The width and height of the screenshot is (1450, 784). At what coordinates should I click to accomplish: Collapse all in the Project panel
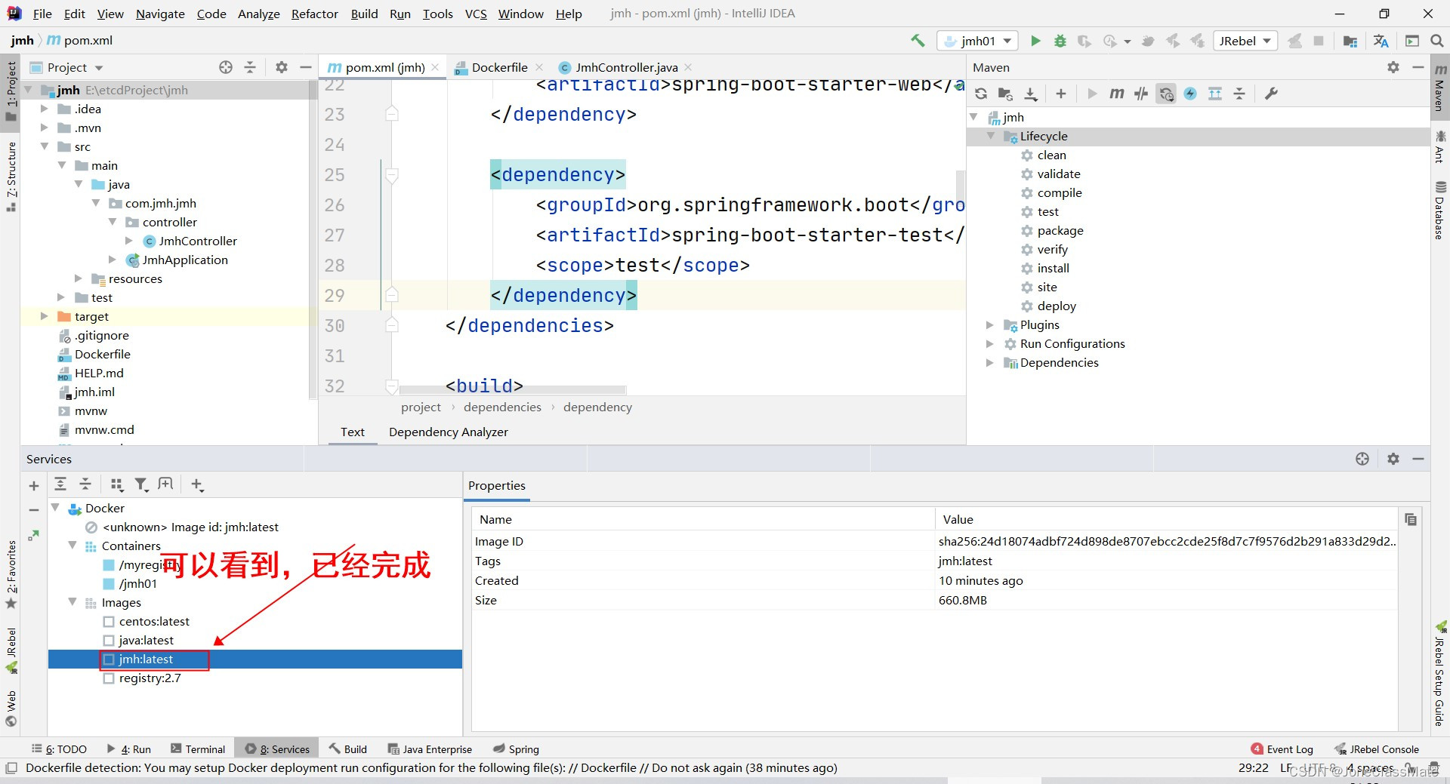pos(250,67)
